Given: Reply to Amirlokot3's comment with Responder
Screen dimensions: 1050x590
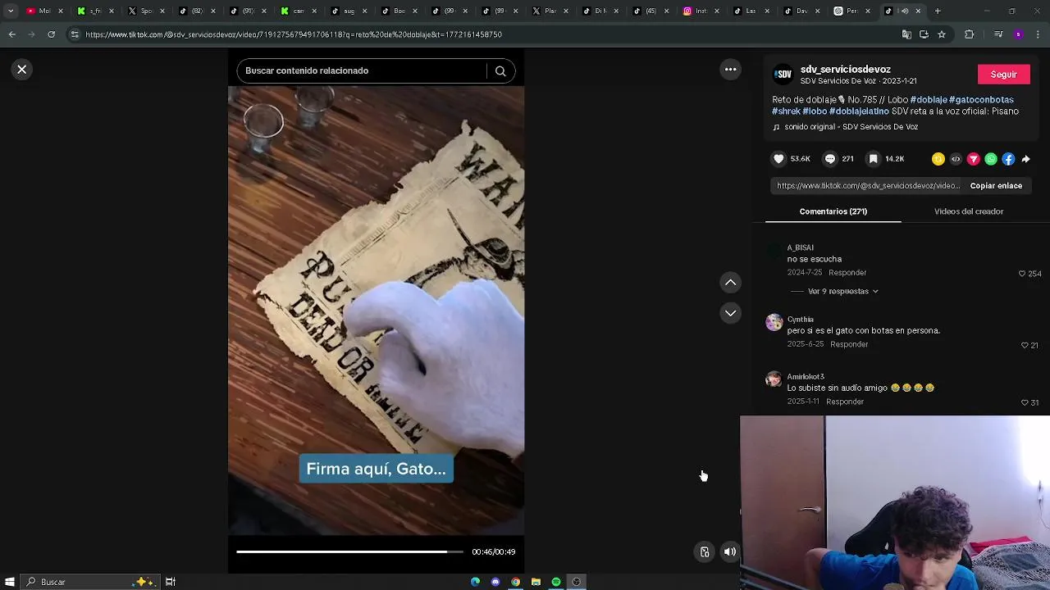Looking at the screenshot, I should (845, 402).
